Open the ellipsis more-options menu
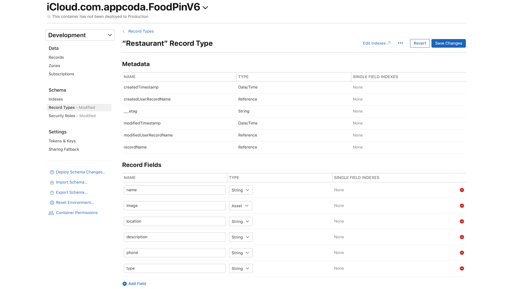 tap(400, 43)
